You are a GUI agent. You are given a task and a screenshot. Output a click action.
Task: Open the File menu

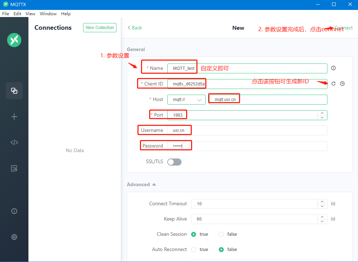point(6,14)
